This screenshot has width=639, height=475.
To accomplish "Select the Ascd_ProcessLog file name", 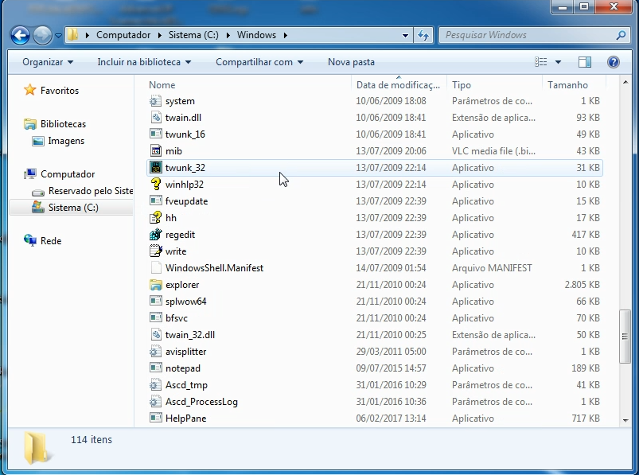I will coord(201,402).
